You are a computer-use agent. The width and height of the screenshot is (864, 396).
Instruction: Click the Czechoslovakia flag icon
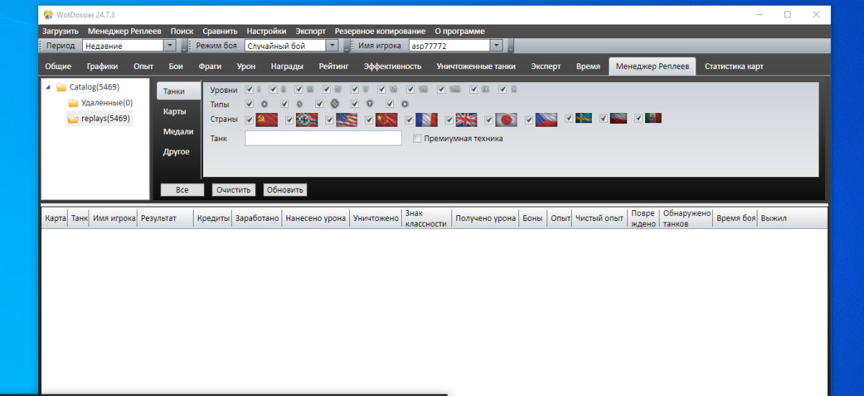pos(546,120)
